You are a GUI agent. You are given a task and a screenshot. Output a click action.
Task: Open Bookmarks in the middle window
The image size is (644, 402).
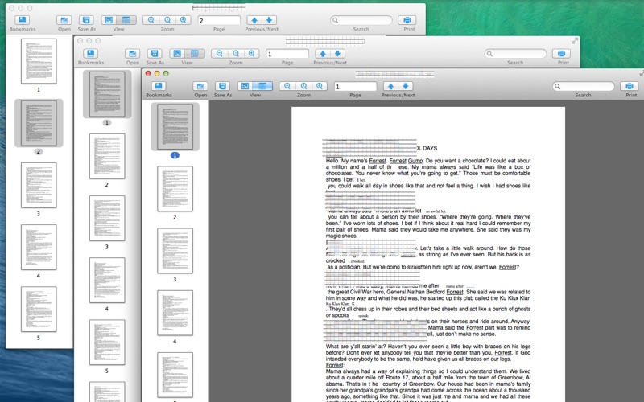pos(90,54)
